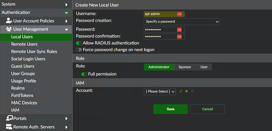Click the red icon in Password field

point(179,30)
